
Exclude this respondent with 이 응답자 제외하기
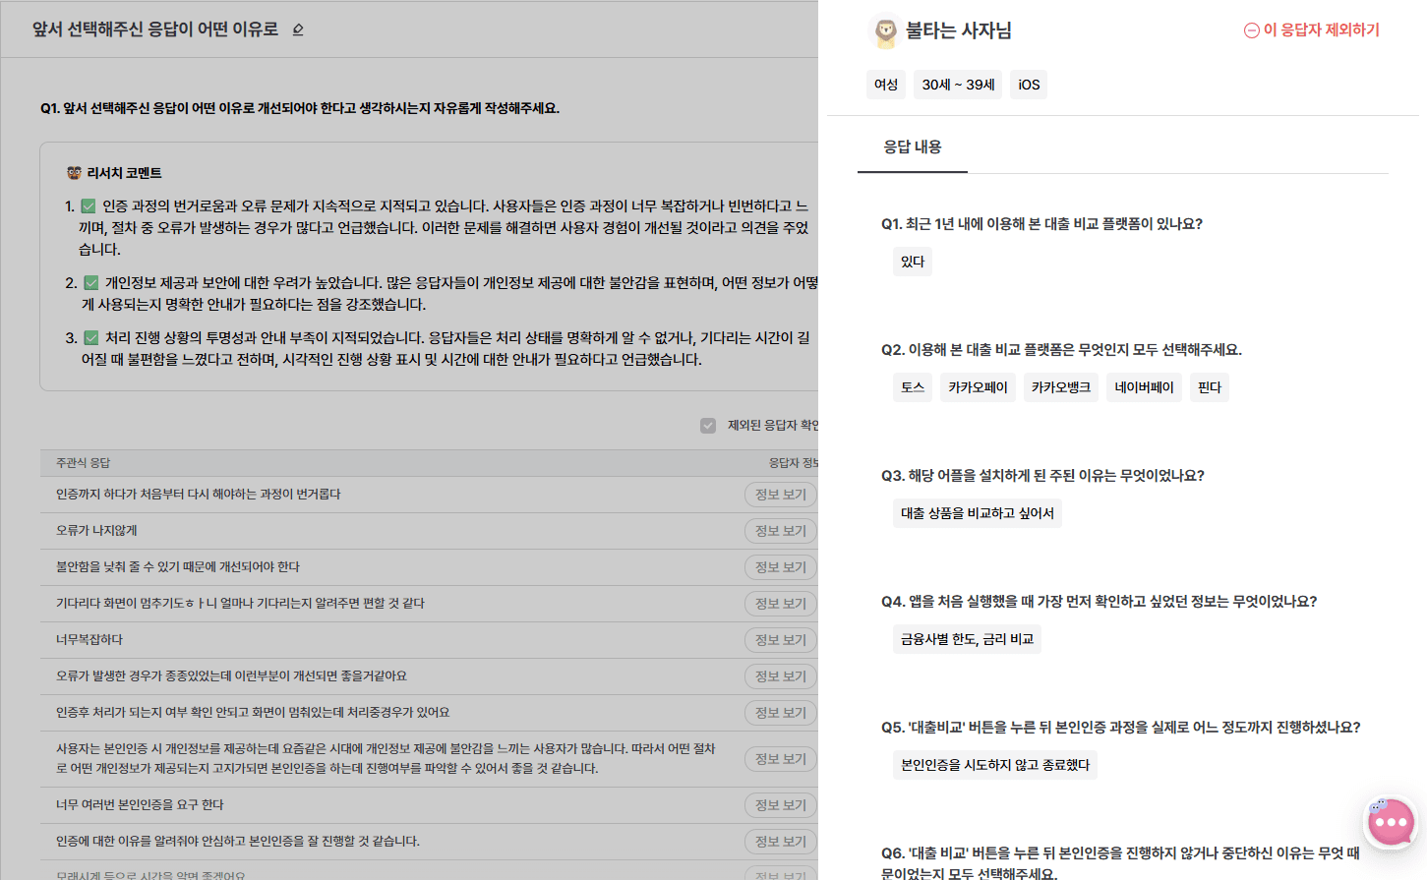1312,30
